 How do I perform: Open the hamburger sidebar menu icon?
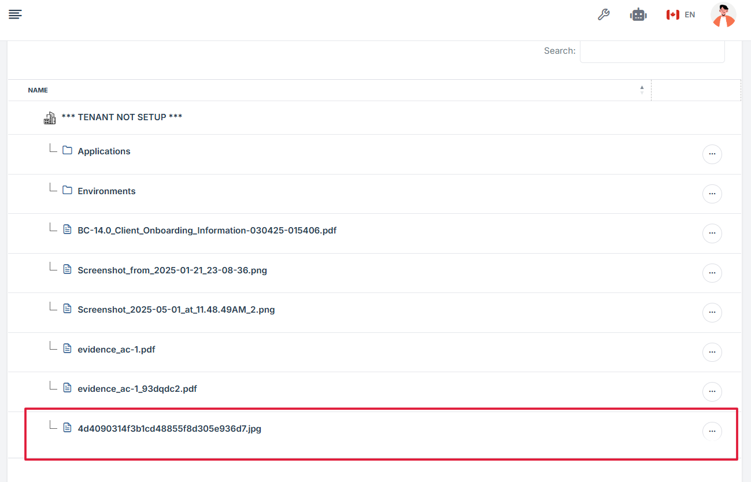pos(15,14)
